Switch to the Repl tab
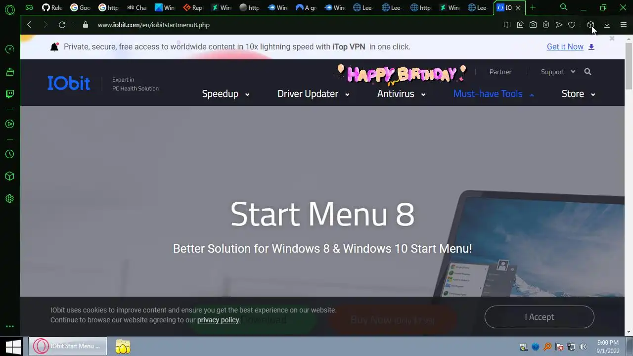This screenshot has width=633, height=356. pyautogui.click(x=193, y=7)
